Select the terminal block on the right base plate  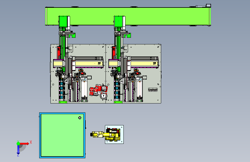tap(153, 90)
